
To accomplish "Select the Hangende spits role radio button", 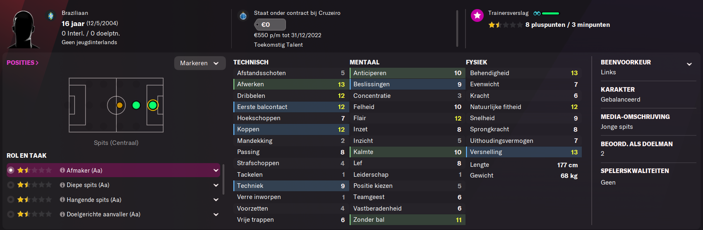I will (11, 199).
